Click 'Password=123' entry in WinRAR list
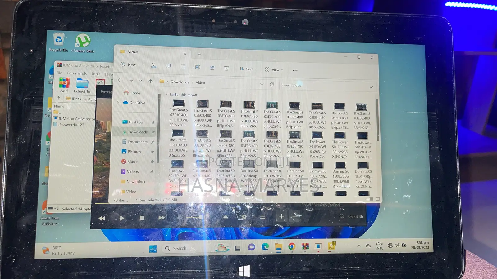 tap(69, 125)
